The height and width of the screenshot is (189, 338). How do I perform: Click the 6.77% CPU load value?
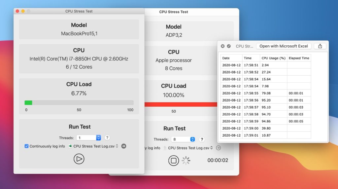79,93
